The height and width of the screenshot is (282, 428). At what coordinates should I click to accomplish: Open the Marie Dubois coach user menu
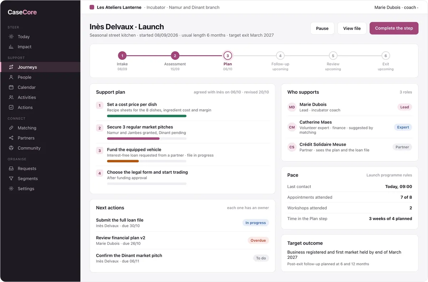tap(396, 7)
